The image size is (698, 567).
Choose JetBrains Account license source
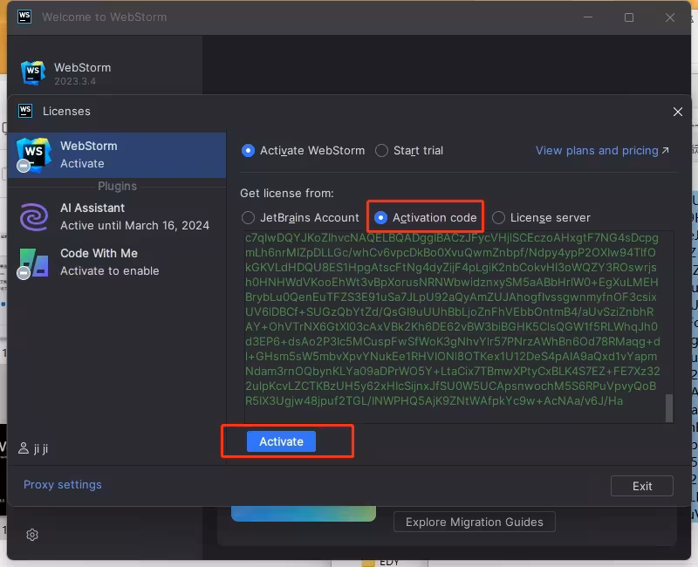coord(248,217)
